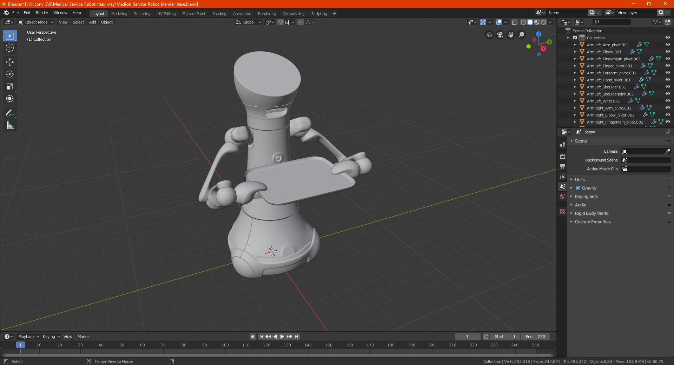Toggle orthographic/perspective view icon

(489, 35)
